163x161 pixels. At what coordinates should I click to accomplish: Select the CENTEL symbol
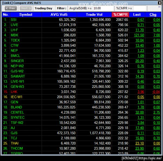click(17, 112)
